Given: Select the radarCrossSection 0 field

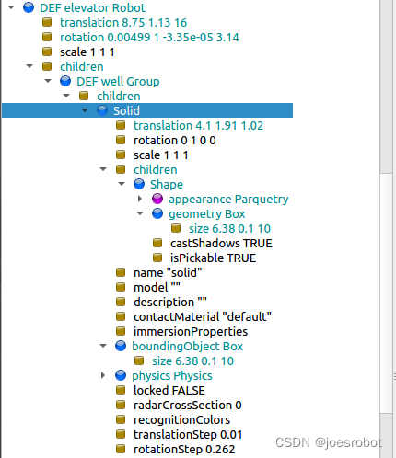Looking at the screenshot, I should pos(188,405).
